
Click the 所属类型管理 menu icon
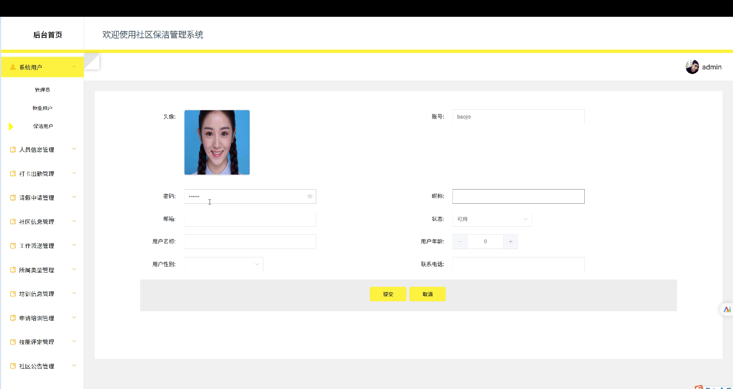(13, 270)
